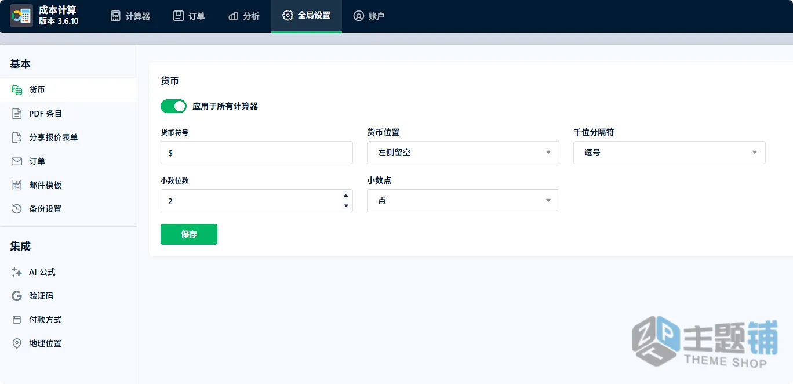Open PDF 条目 settings
The width and height of the screenshot is (793, 384).
pyautogui.click(x=68, y=114)
